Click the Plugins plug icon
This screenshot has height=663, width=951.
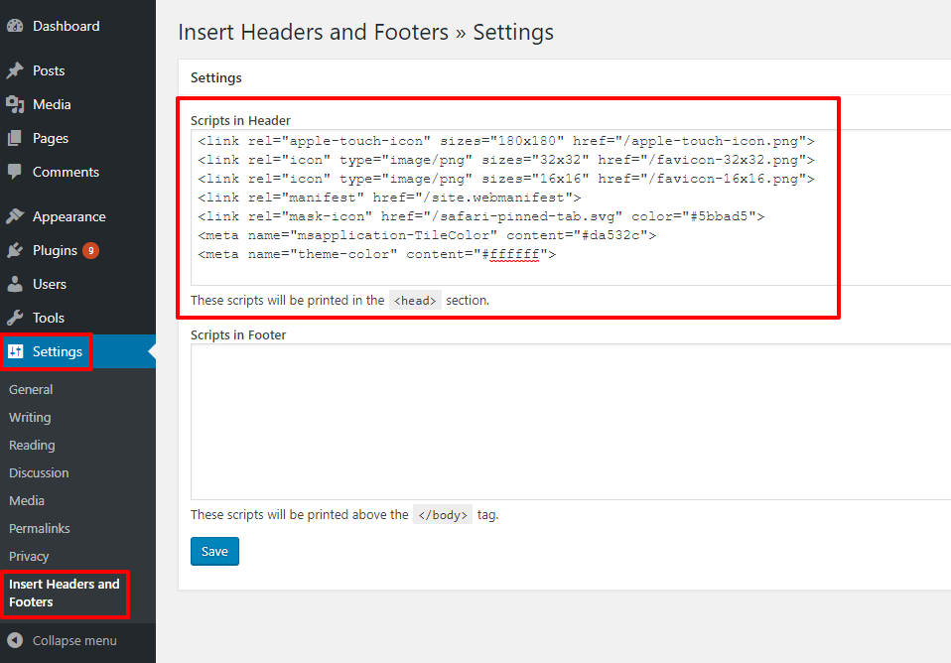tap(15, 250)
